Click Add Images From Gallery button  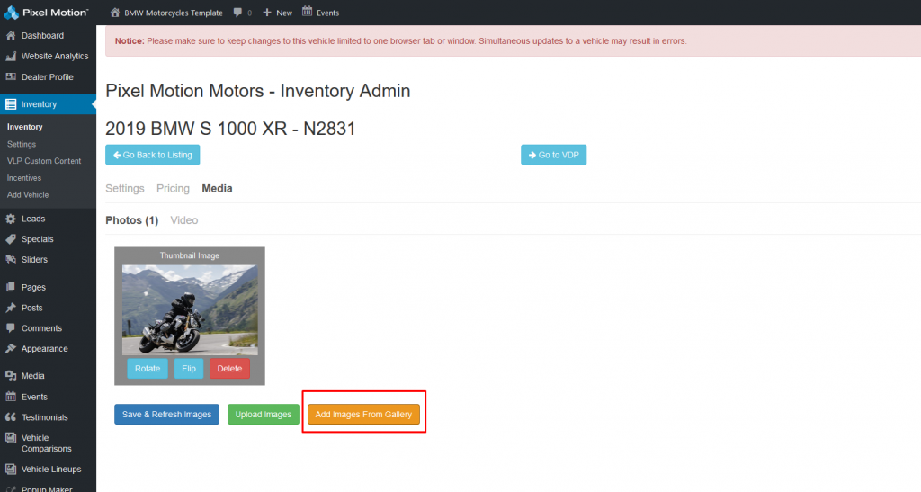coord(363,415)
